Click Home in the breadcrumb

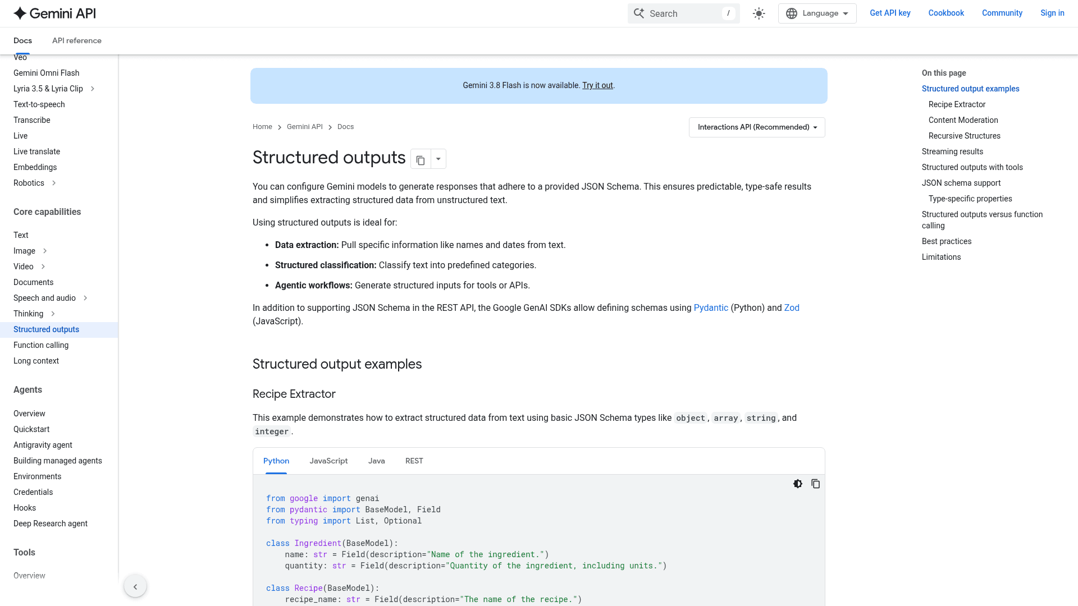(262, 127)
